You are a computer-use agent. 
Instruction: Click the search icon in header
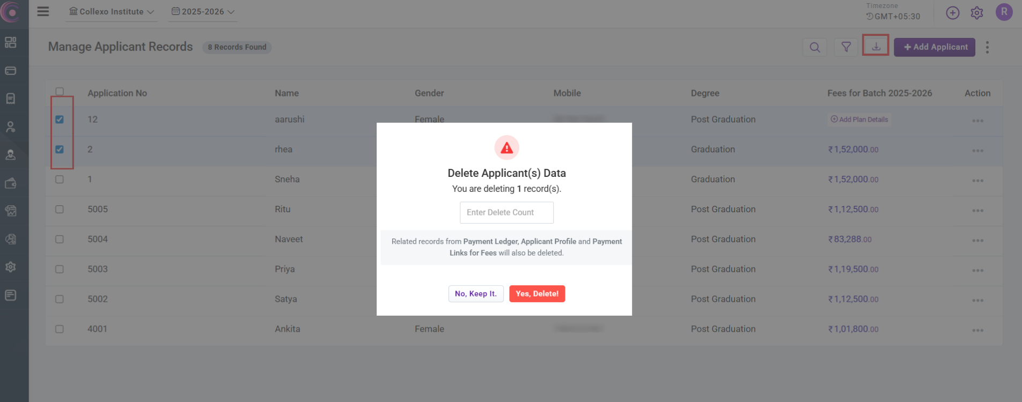(x=814, y=47)
